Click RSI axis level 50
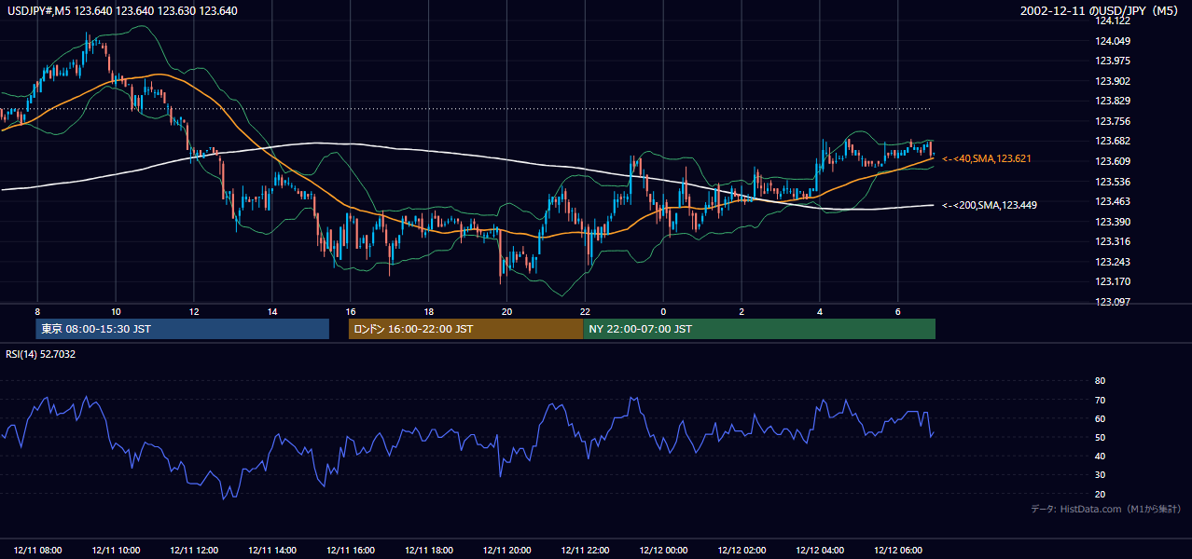1192x559 pixels. tap(1100, 437)
